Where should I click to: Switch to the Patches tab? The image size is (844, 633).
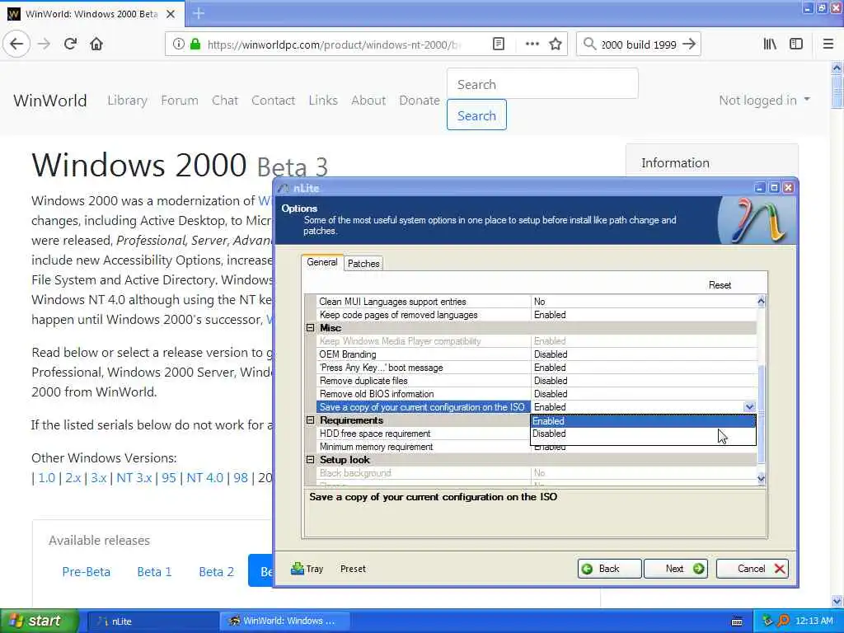click(363, 264)
